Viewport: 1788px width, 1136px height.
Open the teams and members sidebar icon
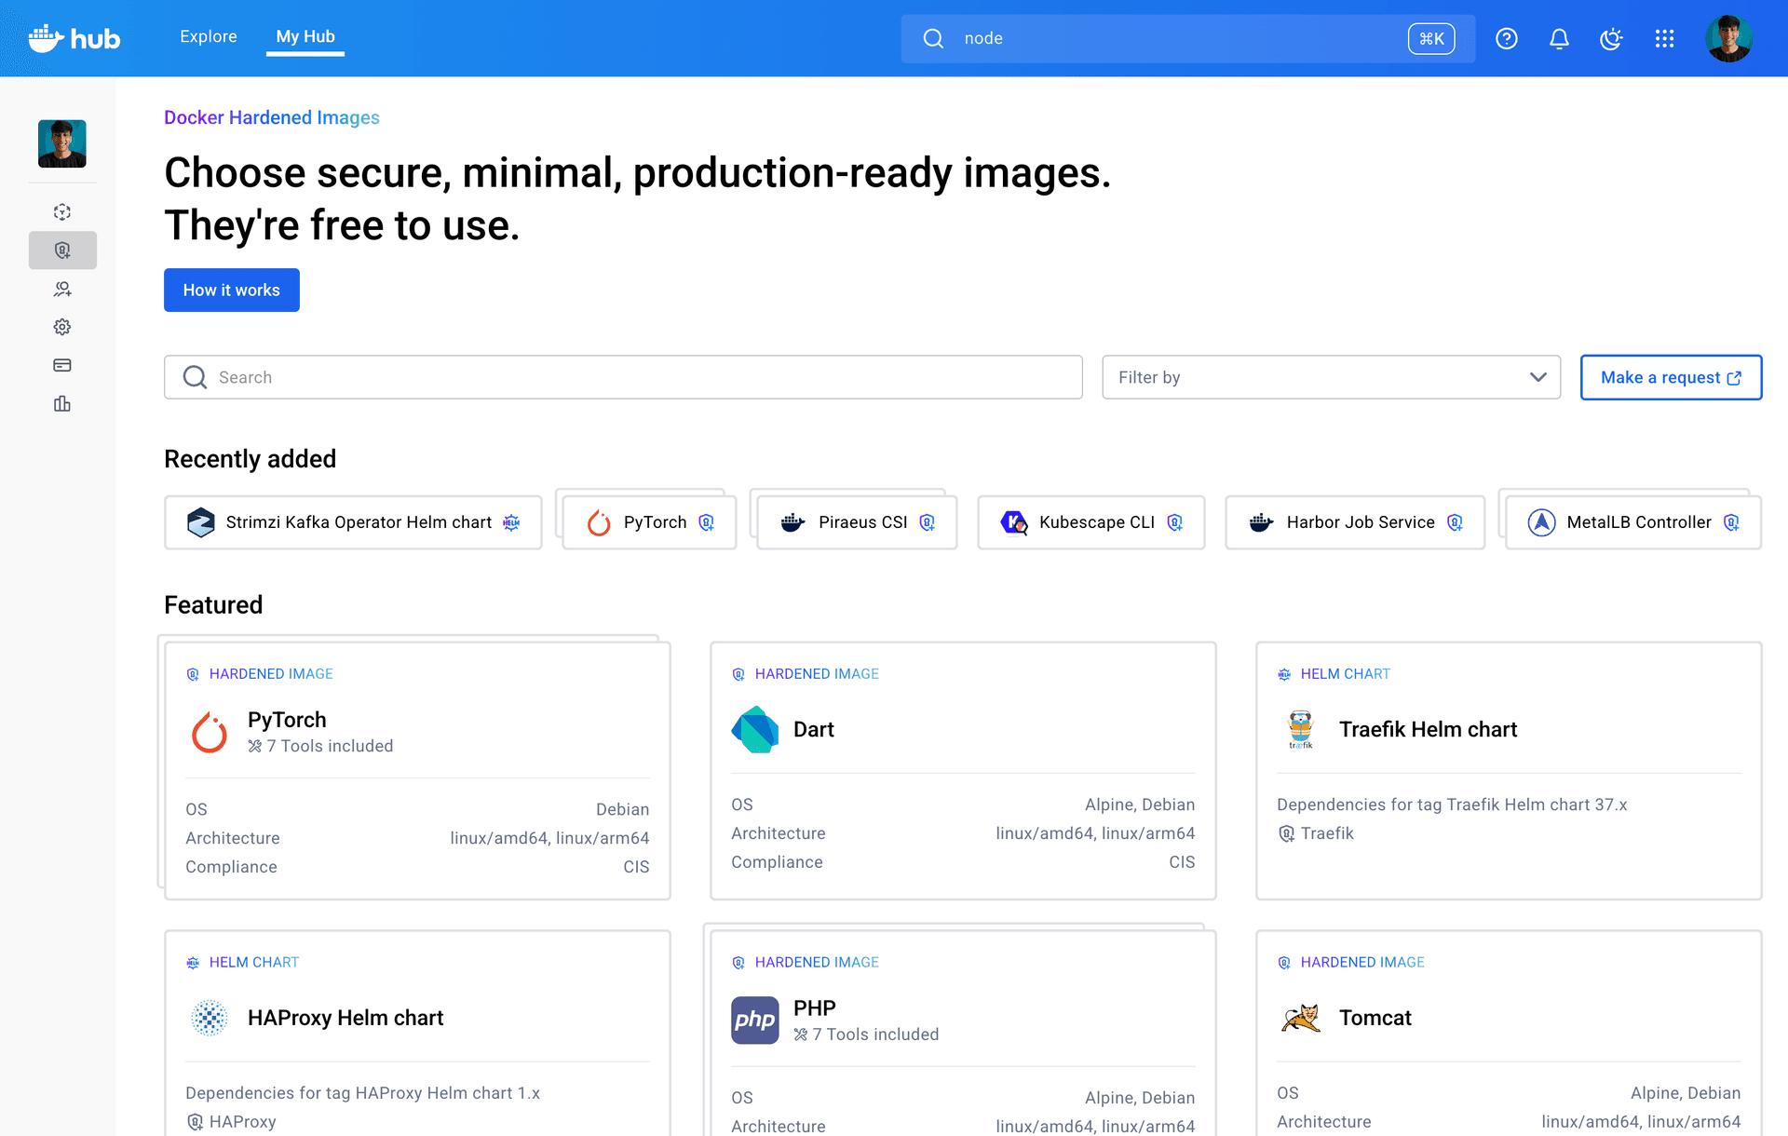coord(62,289)
